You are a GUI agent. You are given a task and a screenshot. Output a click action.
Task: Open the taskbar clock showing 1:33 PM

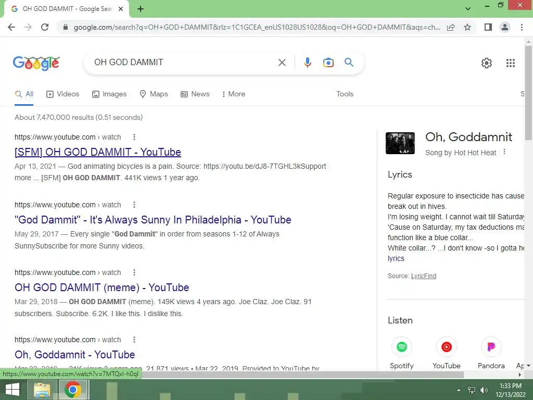point(511,390)
